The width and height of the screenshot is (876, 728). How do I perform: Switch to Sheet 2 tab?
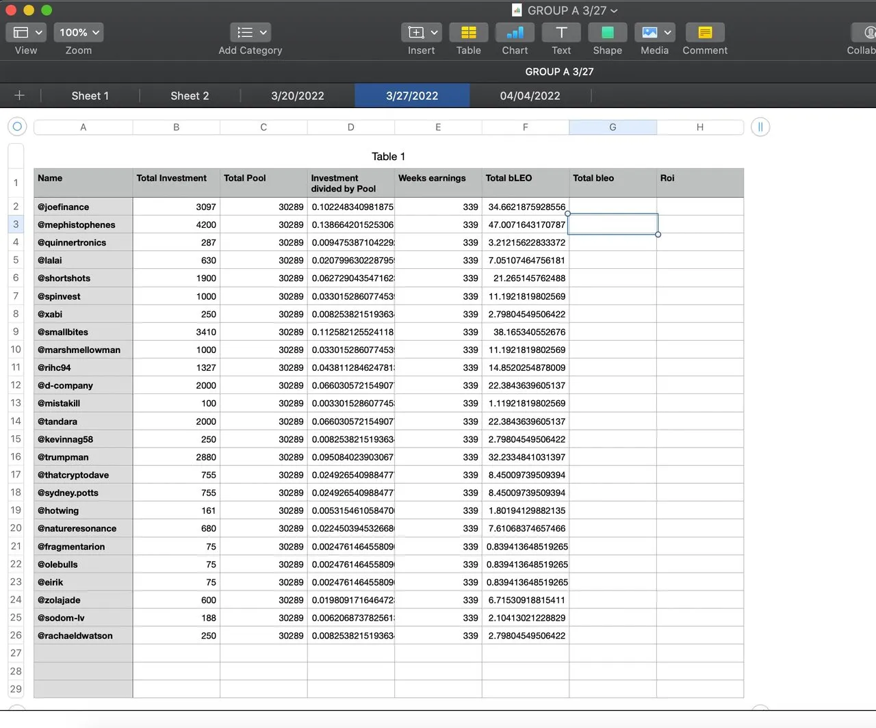pos(190,96)
